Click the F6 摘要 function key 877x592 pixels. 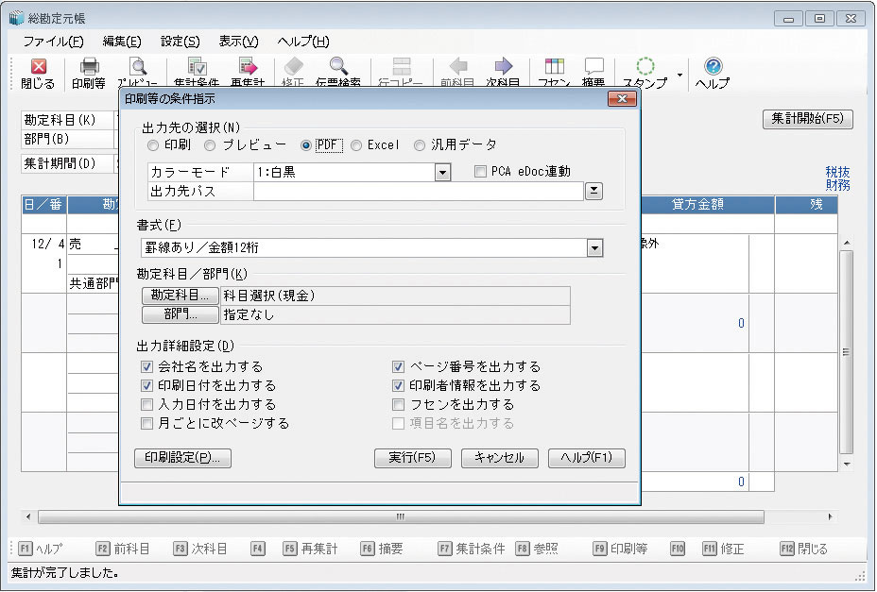[382, 549]
